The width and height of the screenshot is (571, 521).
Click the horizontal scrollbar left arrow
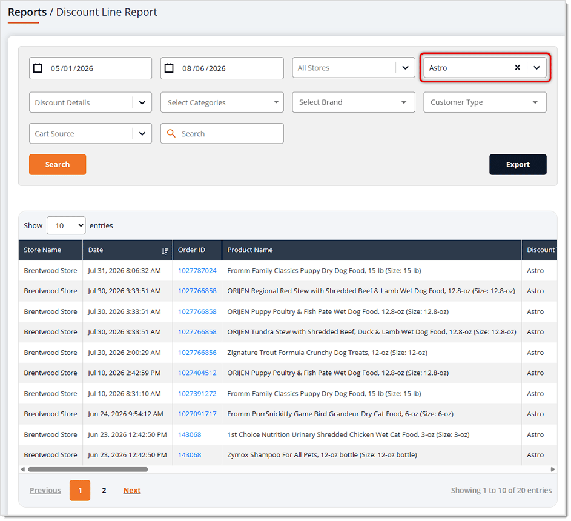(23, 470)
